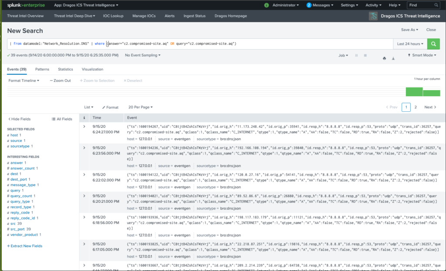Click the Time column header
The width and height of the screenshot is (446, 271).
tap(97, 117)
